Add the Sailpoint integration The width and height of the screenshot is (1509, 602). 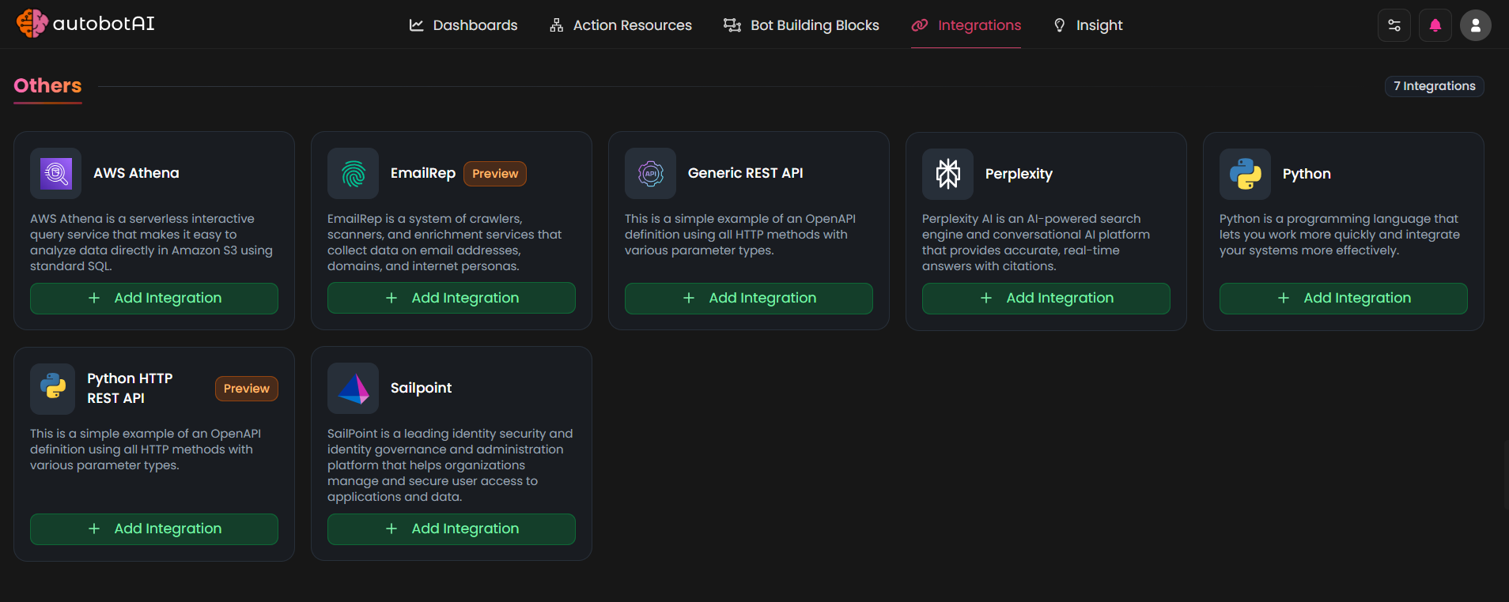[452, 529]
